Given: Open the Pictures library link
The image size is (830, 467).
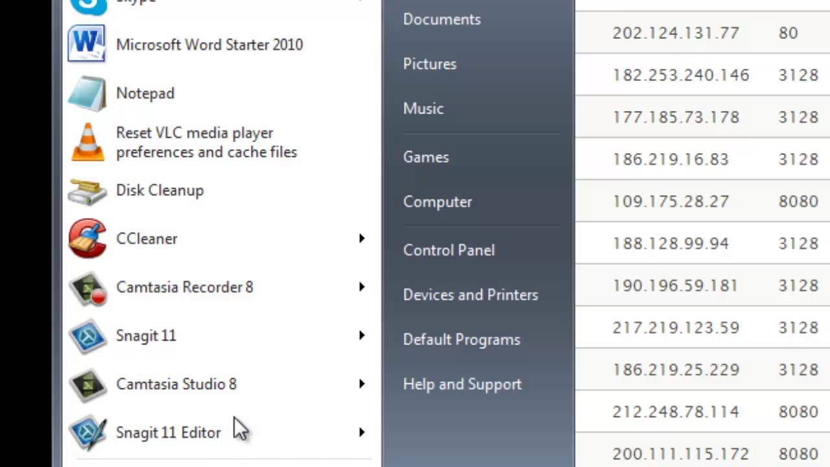Looking at the screenshot, I should pyautogui.click(x=430, y=64).
